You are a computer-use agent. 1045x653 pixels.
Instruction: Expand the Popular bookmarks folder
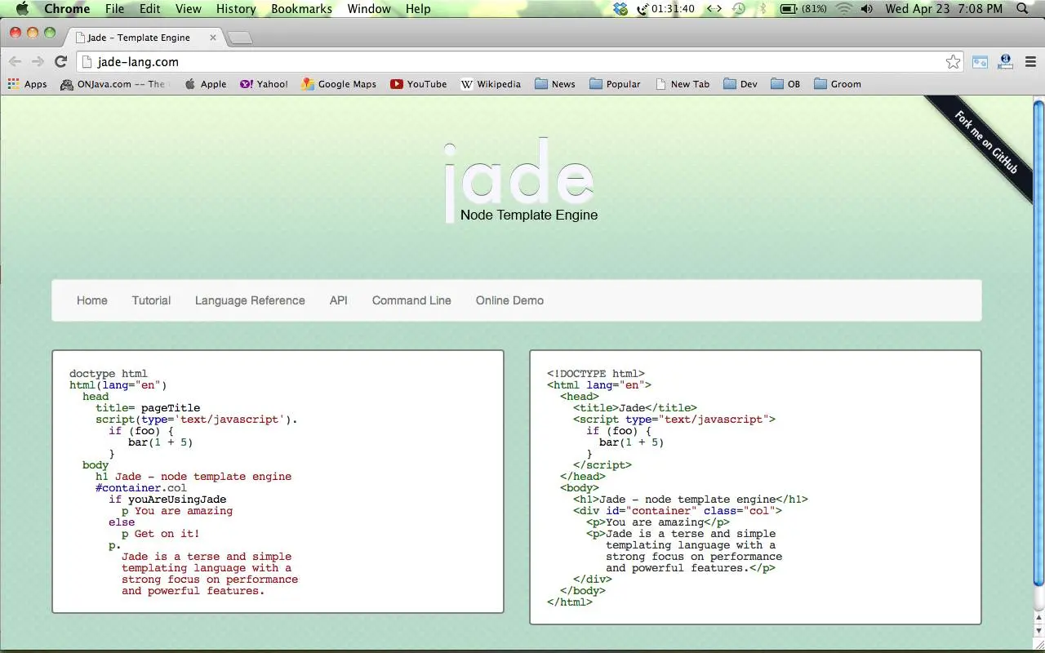click(x=615, y=84)
